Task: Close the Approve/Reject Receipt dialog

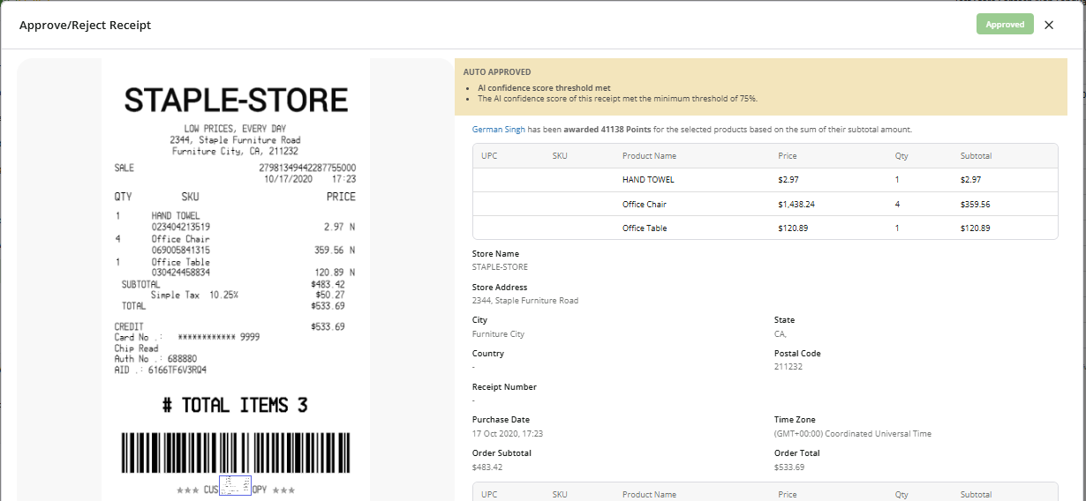Action: [1049, 25]
